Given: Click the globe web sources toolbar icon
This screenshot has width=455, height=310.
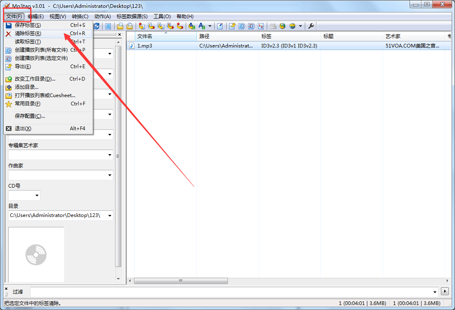Looking at the screenshot, I should (x=283, y=26).
